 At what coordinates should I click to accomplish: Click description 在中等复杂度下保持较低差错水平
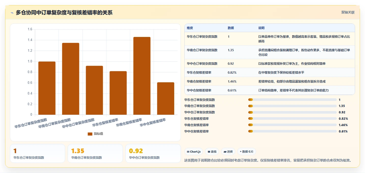[x=281, y=73]
